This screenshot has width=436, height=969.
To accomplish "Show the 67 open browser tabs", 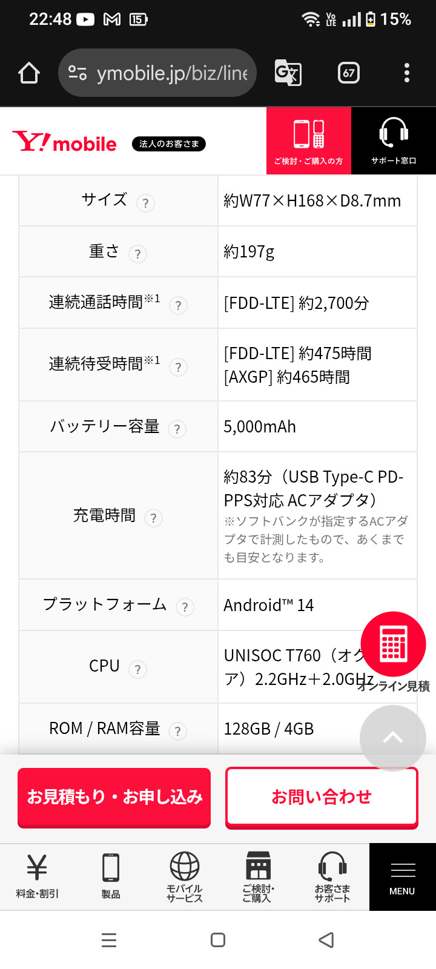I will tap(348, 73).
